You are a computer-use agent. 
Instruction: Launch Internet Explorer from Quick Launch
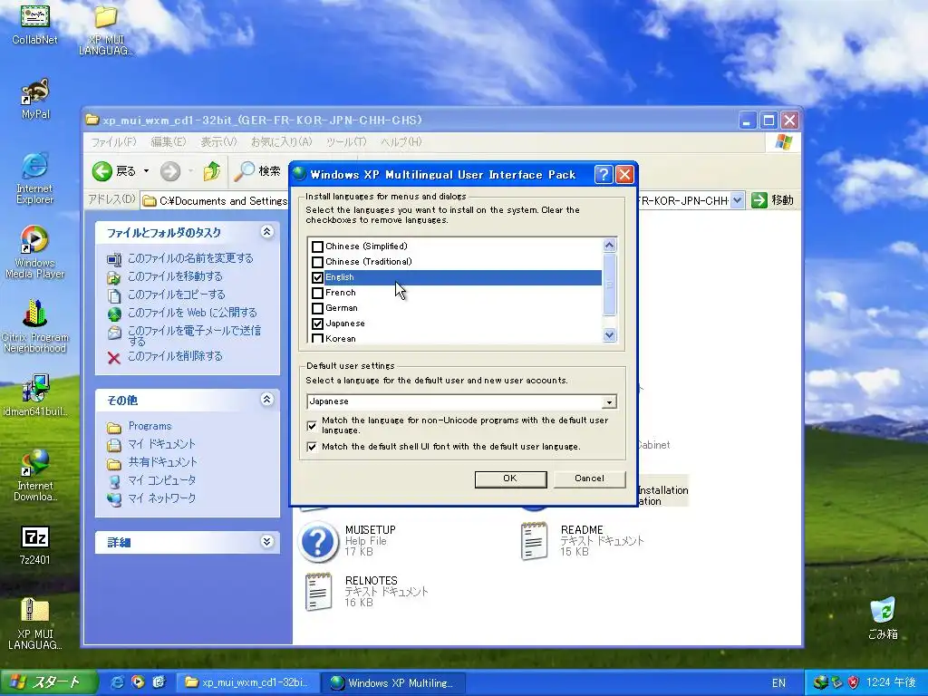pyautogui.click(x=117, y=682)
